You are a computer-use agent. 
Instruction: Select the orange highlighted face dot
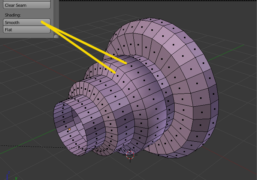click(70, 129)
